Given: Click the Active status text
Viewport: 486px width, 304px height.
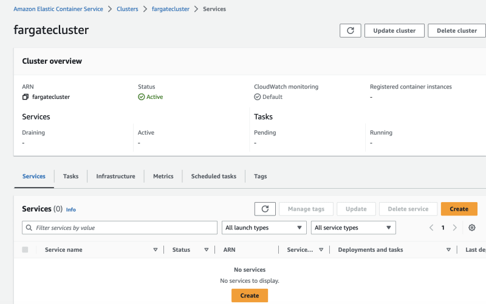Looking at the screenshot, I should [155, 97].
